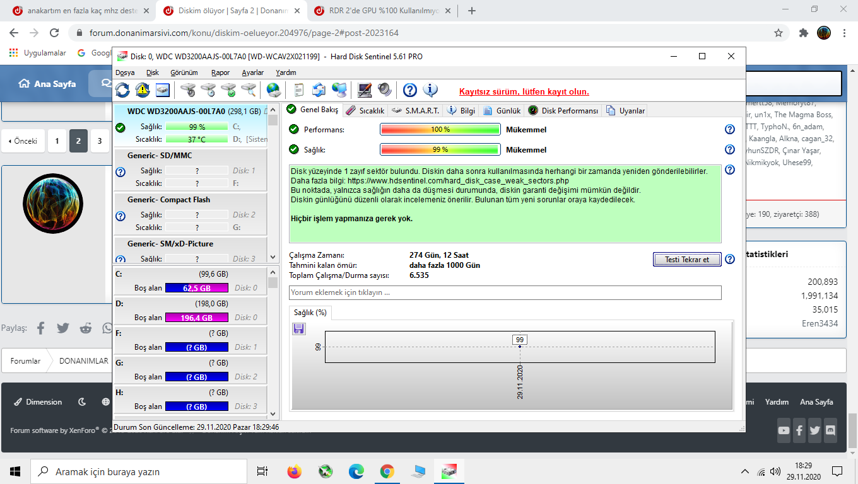This screenshot has height=484, width=858.
Task: Click the disk test icon with clock
Action: [208, 90]
